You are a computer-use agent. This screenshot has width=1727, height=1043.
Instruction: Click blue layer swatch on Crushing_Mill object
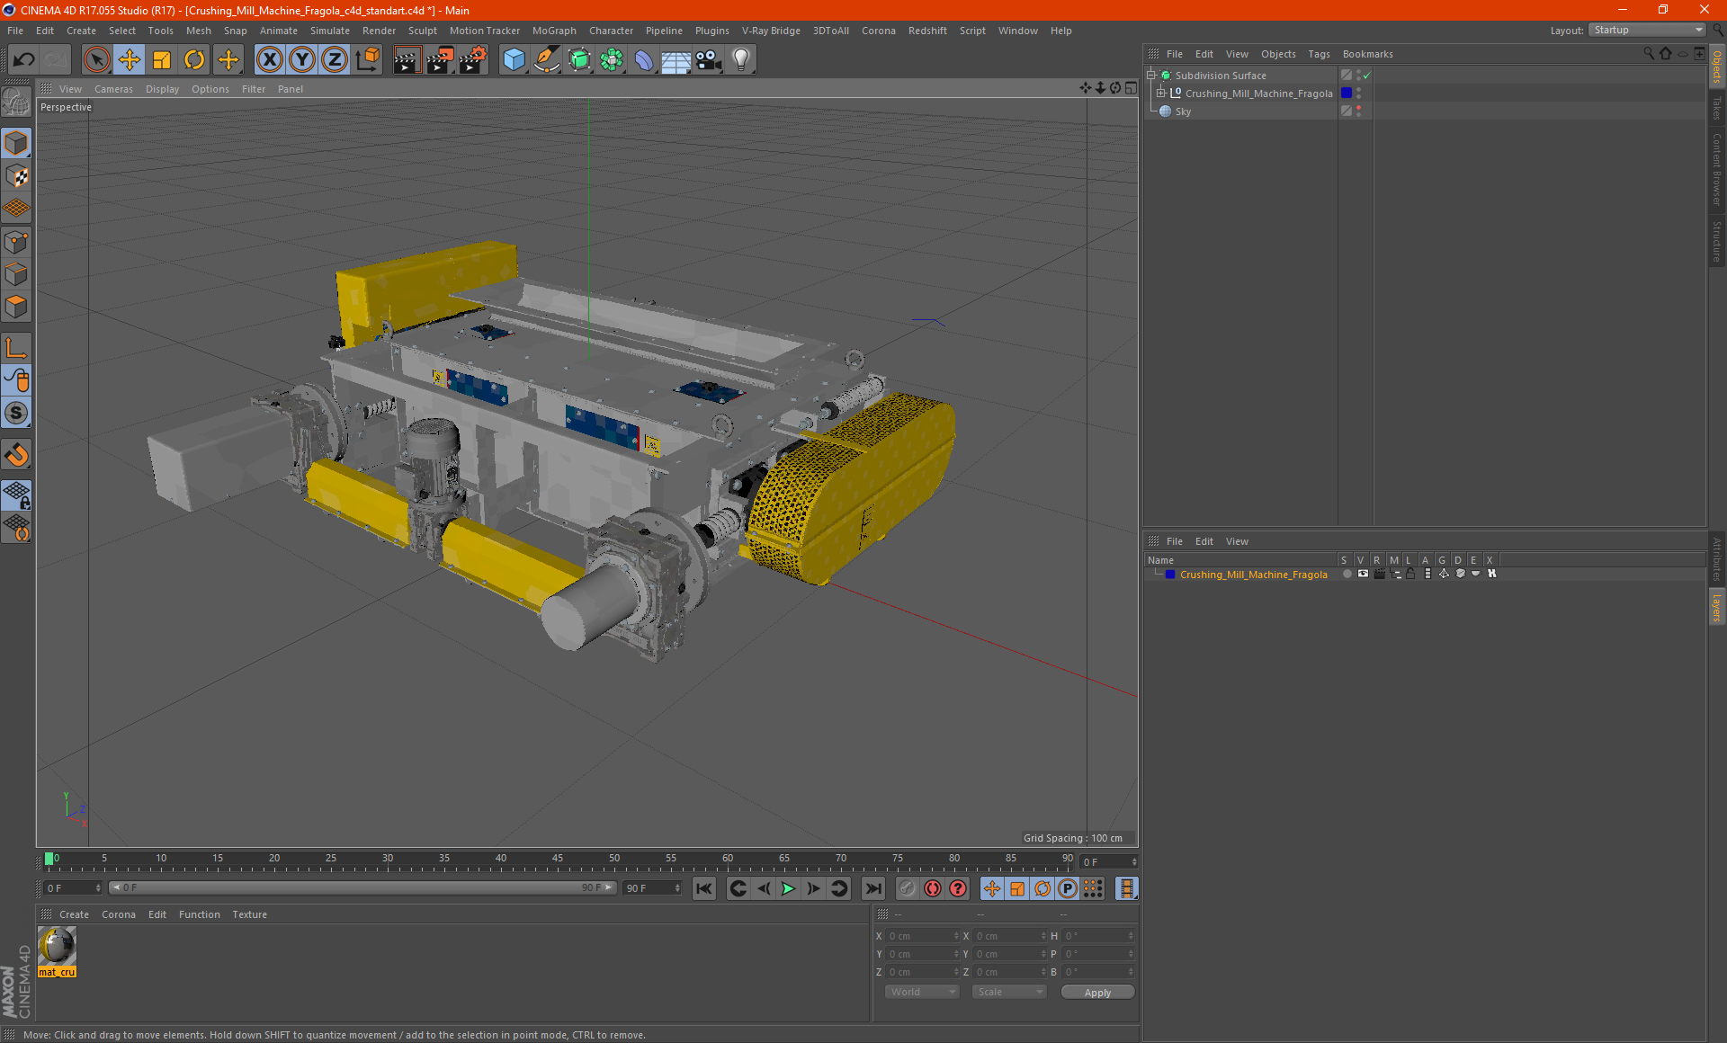(x=1347, y=94)
